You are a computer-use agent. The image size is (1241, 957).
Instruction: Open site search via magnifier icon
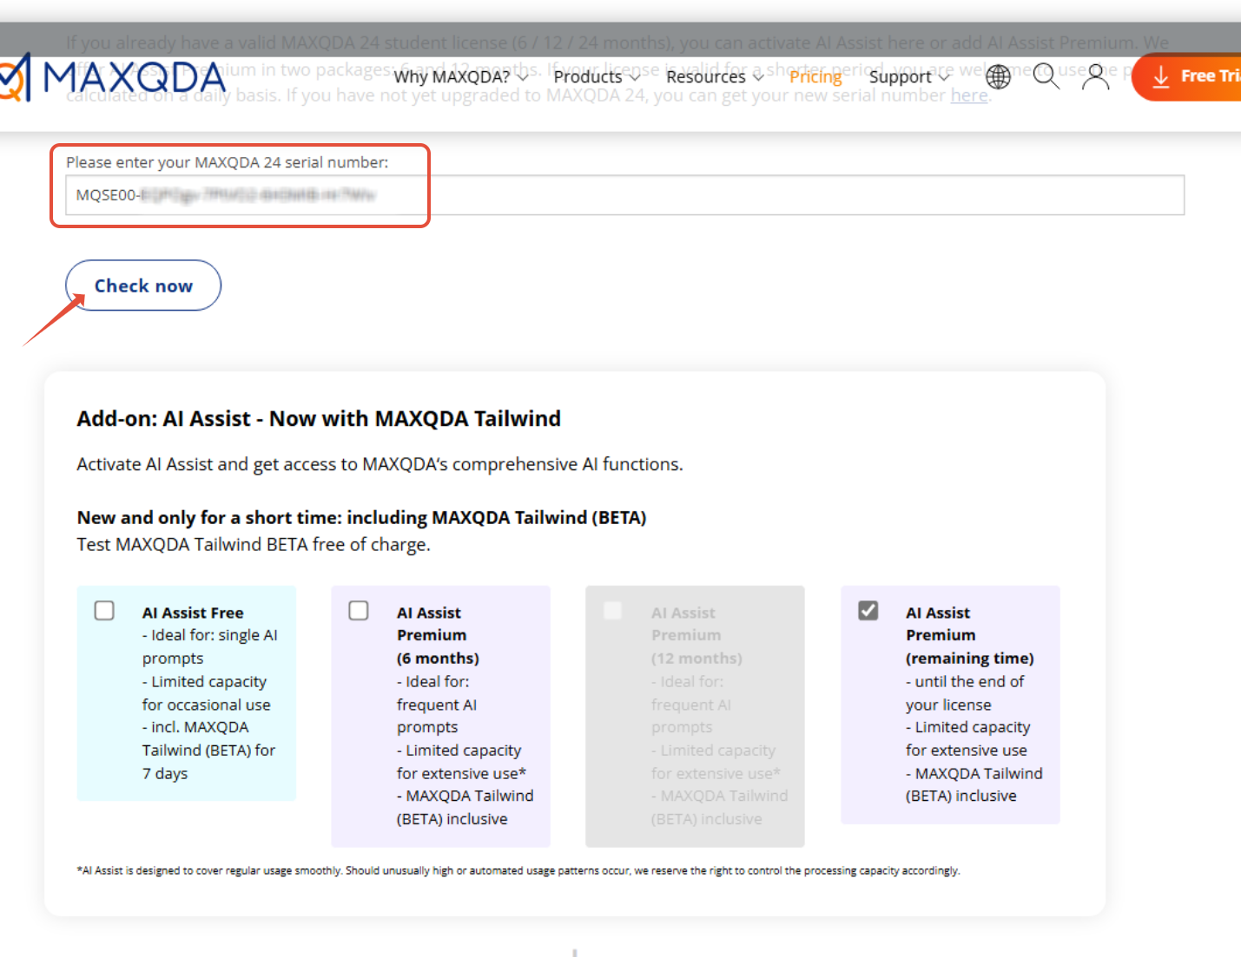tap(1046, 76)
